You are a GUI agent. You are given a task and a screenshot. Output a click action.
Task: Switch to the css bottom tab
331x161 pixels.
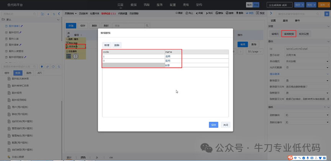[111, 157]
